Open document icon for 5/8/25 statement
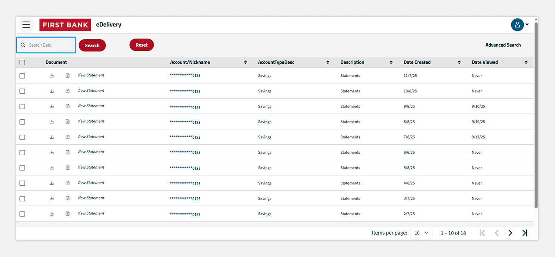Image resolution: width=555 pixels, height=257 pixels. tap(68, 168)
